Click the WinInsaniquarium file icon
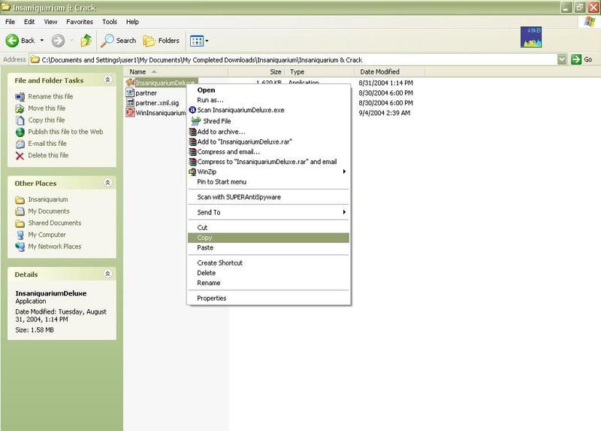The width and height of the screenshot is (601, 431). click(130, 113)
